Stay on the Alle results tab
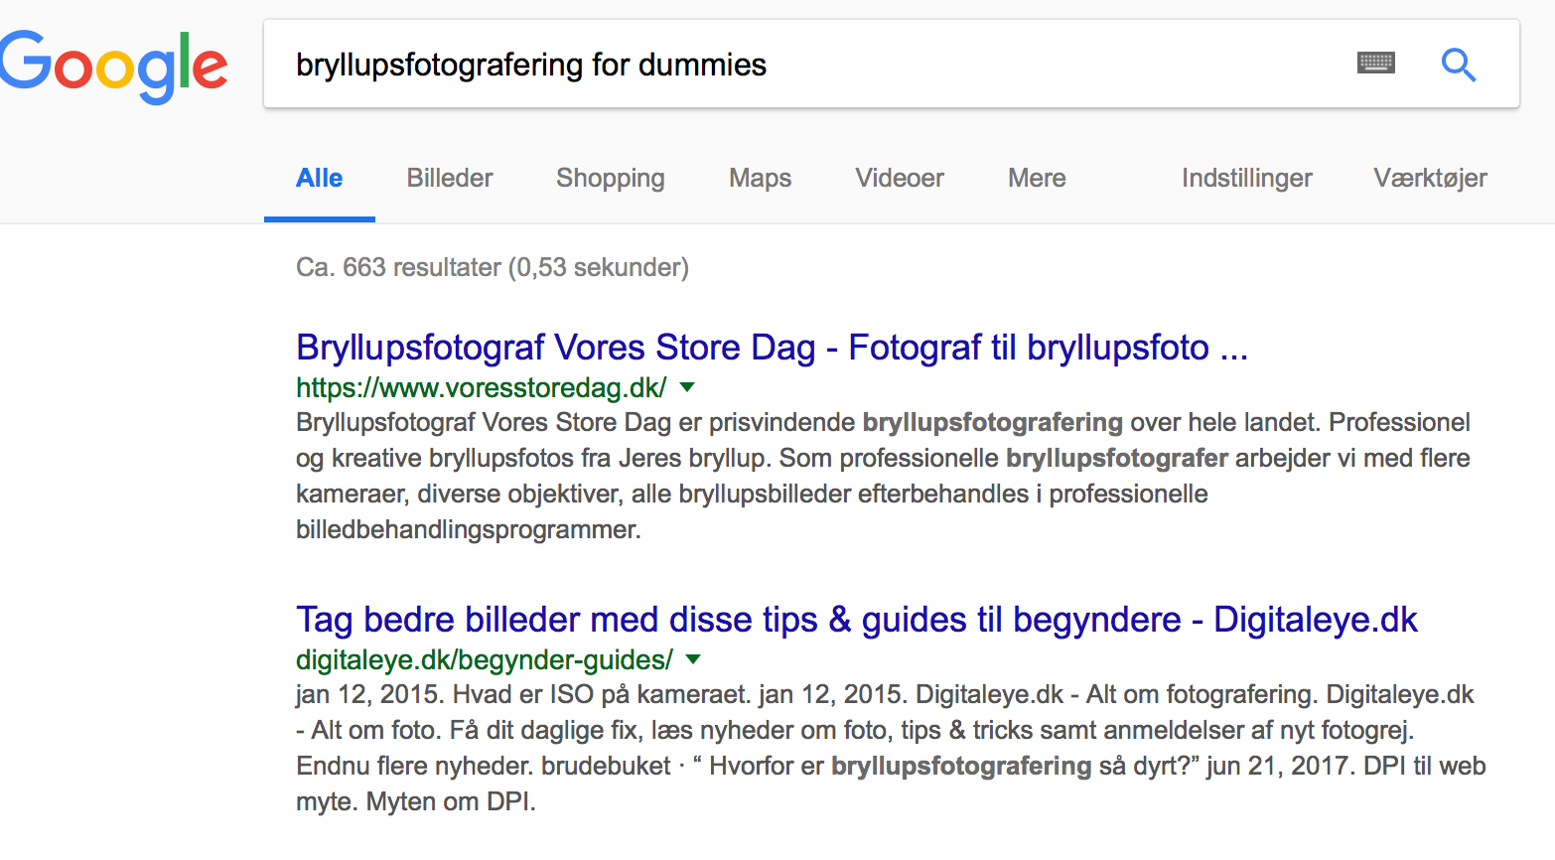The height and width of the screenshot is (860, 1555). click(x=319, y=178)
